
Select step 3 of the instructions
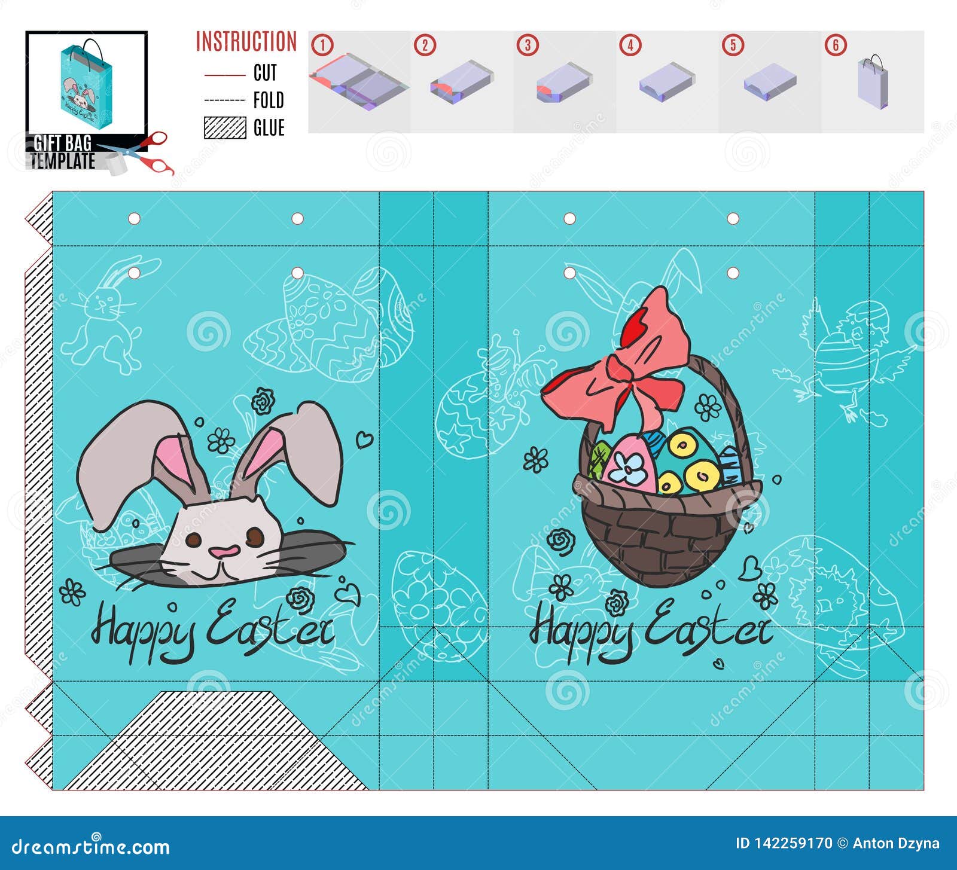coord(565,81)
